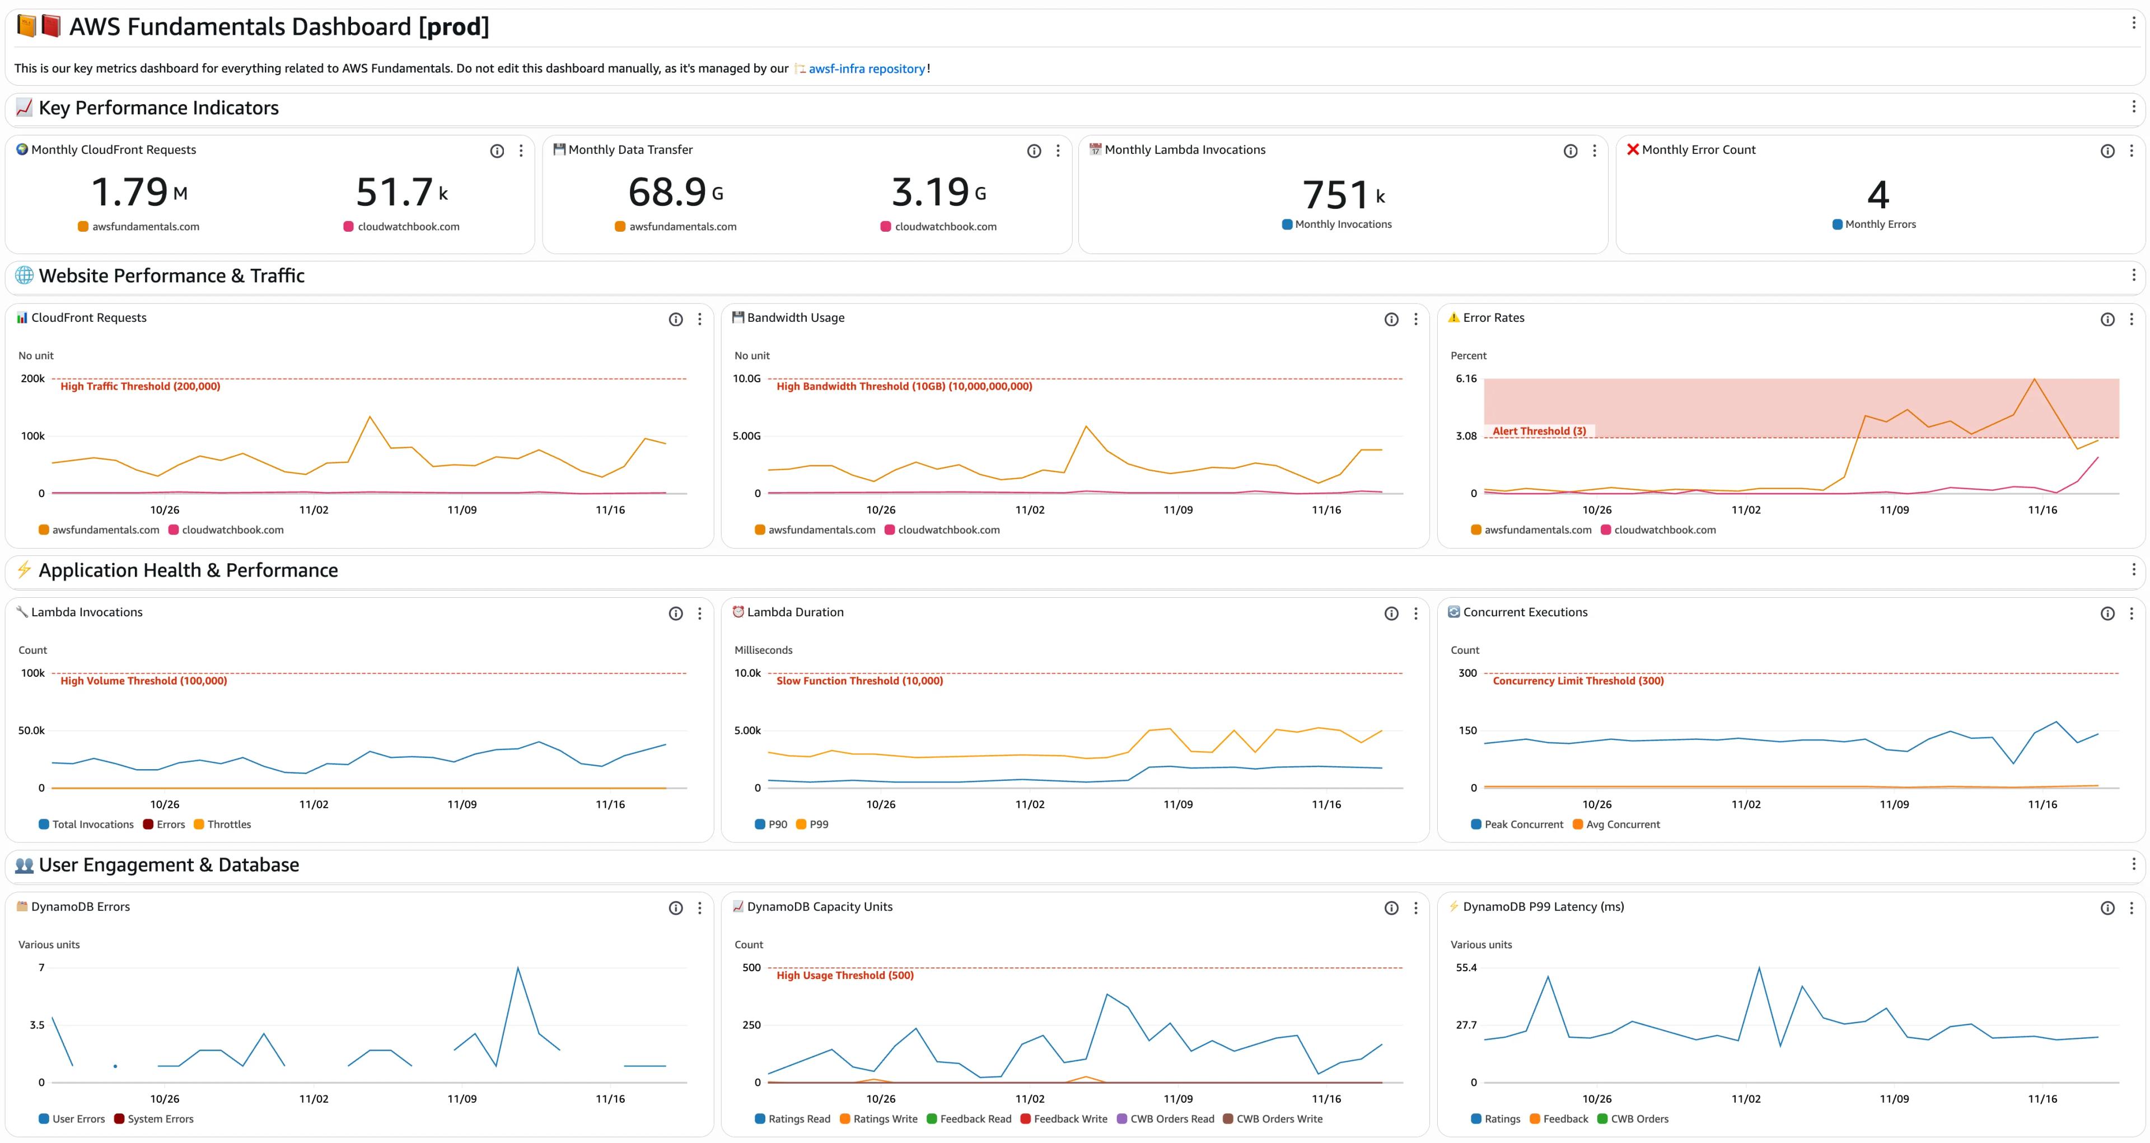The image size is (2150, 1143).
Task: Open info for Monthly CloudFront Requests widget
Action: click(497, 151)
